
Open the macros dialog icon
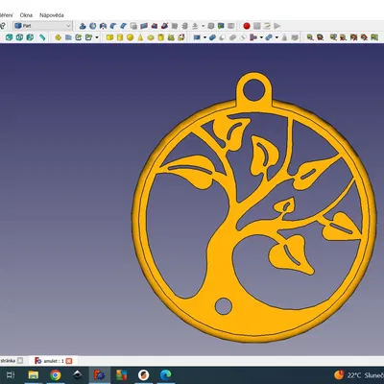[x=267, y=26]
